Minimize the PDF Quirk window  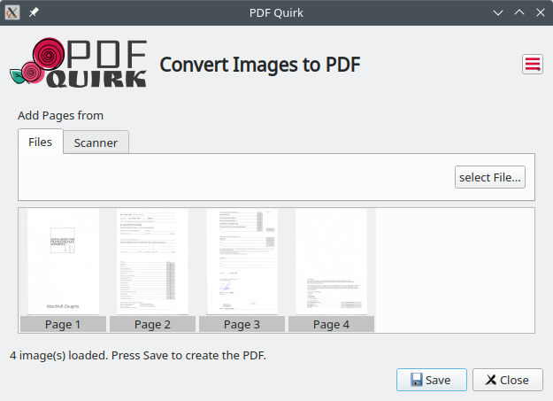pyautogui.click(x=499, y=12)
